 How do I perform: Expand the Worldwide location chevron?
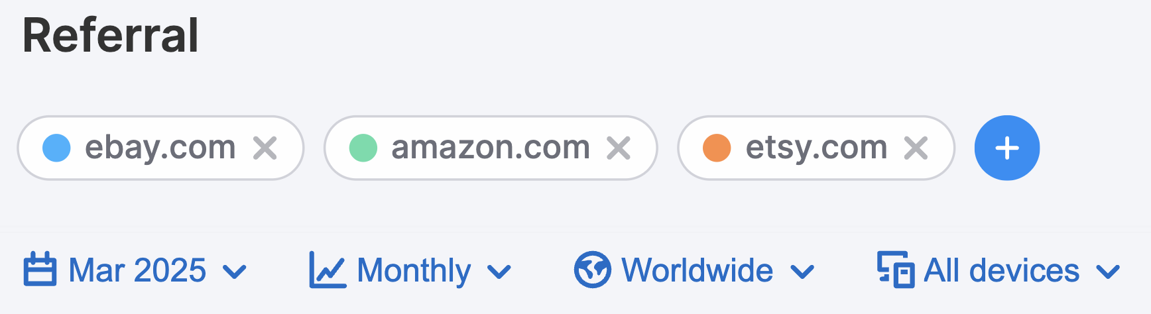pos(802,271)
